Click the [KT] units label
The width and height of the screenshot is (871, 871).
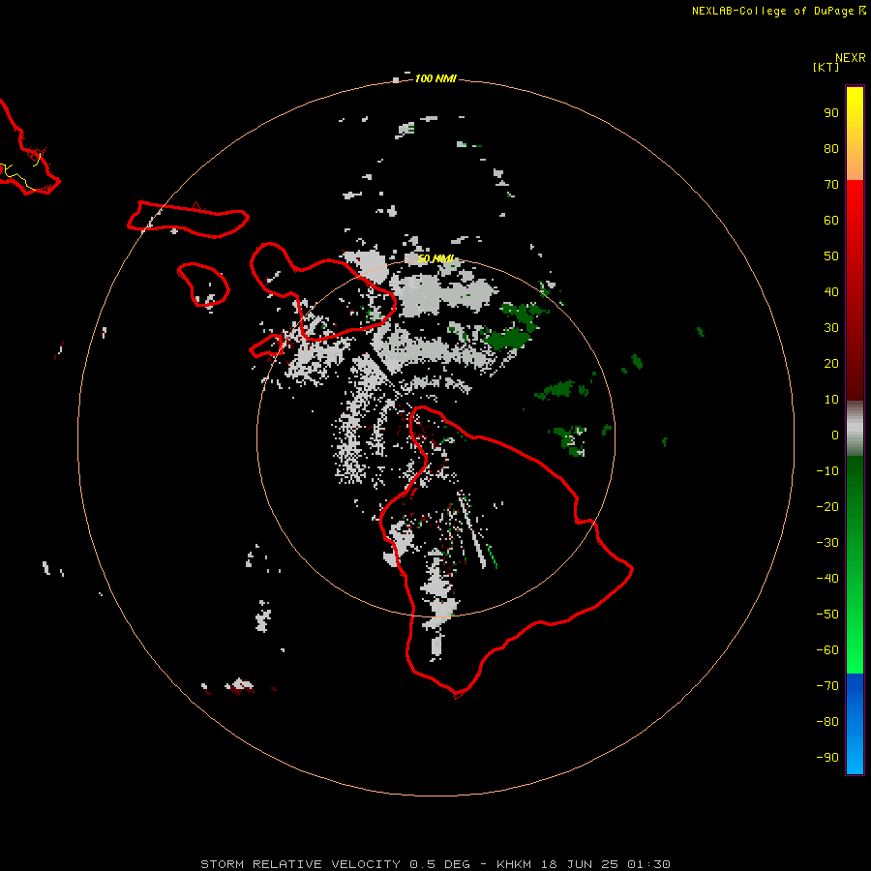tap(826, 67)
